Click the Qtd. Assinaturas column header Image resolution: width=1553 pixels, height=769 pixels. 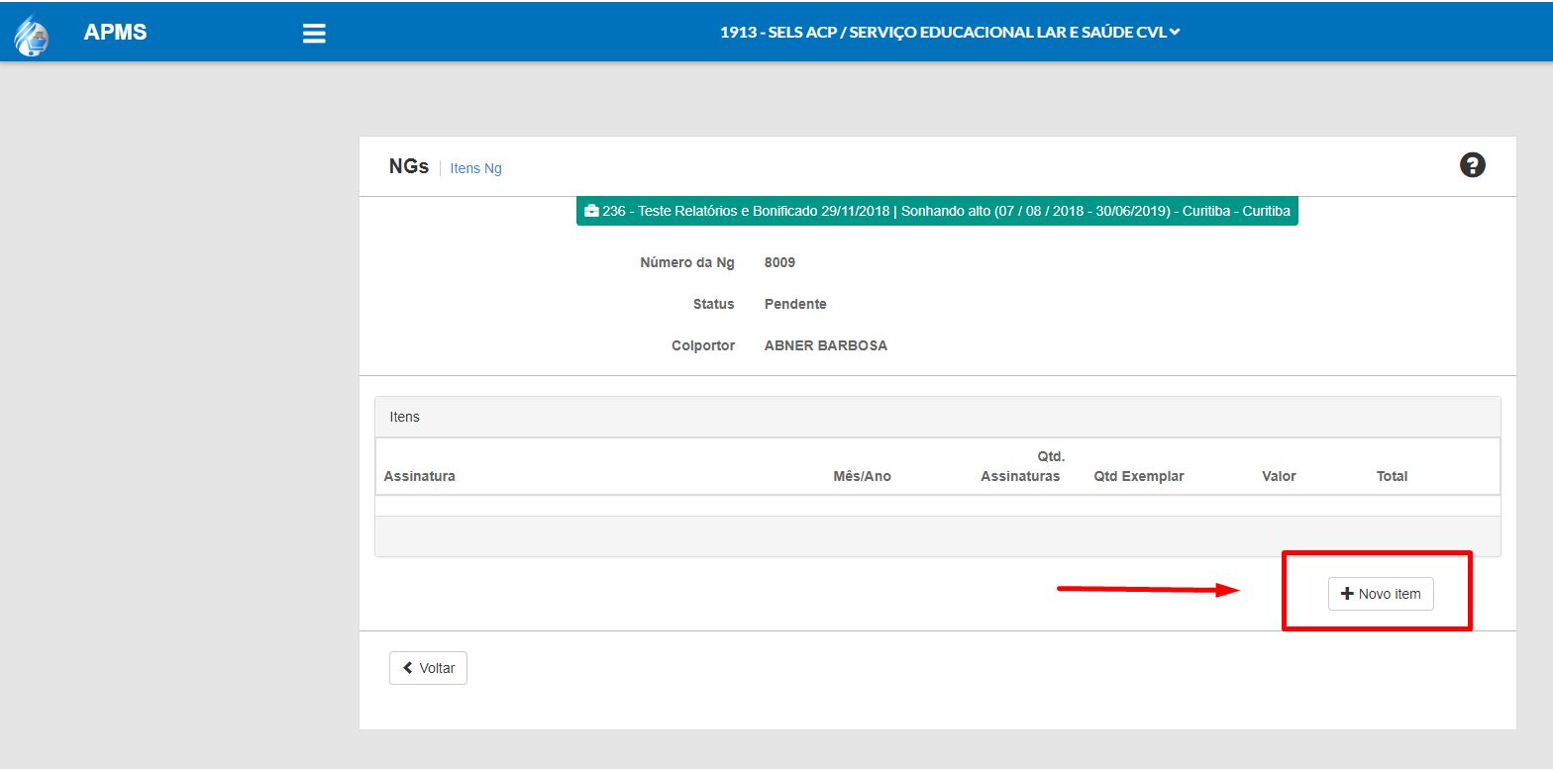[1021, 466]
